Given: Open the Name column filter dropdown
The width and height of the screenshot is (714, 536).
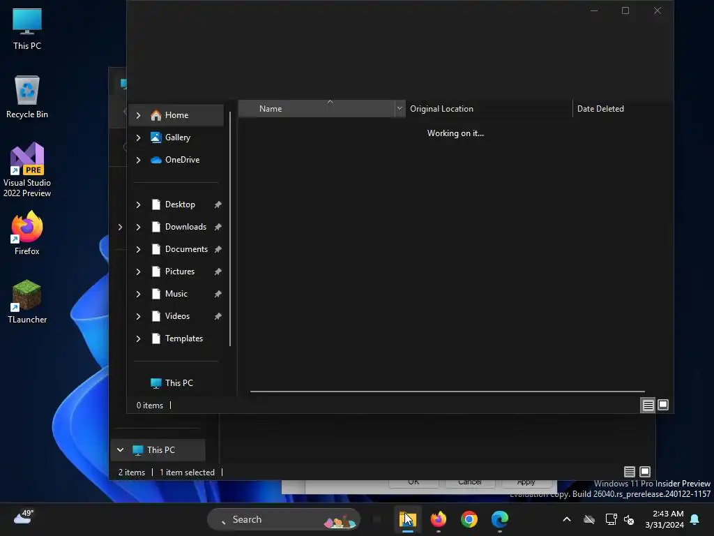Looking at the screenshot, I should coord(400,109).
